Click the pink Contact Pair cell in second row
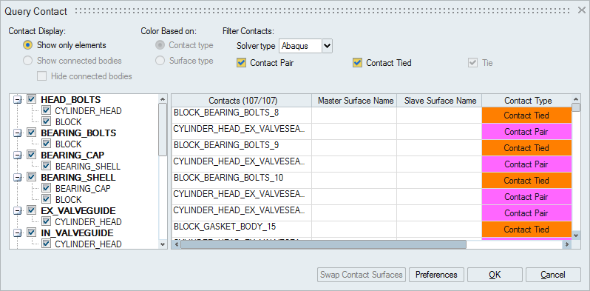 (526, 132)
